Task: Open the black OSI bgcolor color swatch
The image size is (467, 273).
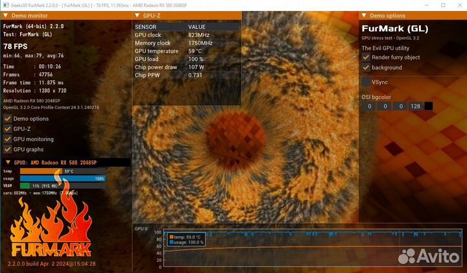Action: pyautogui.click(x=429, y=106)
